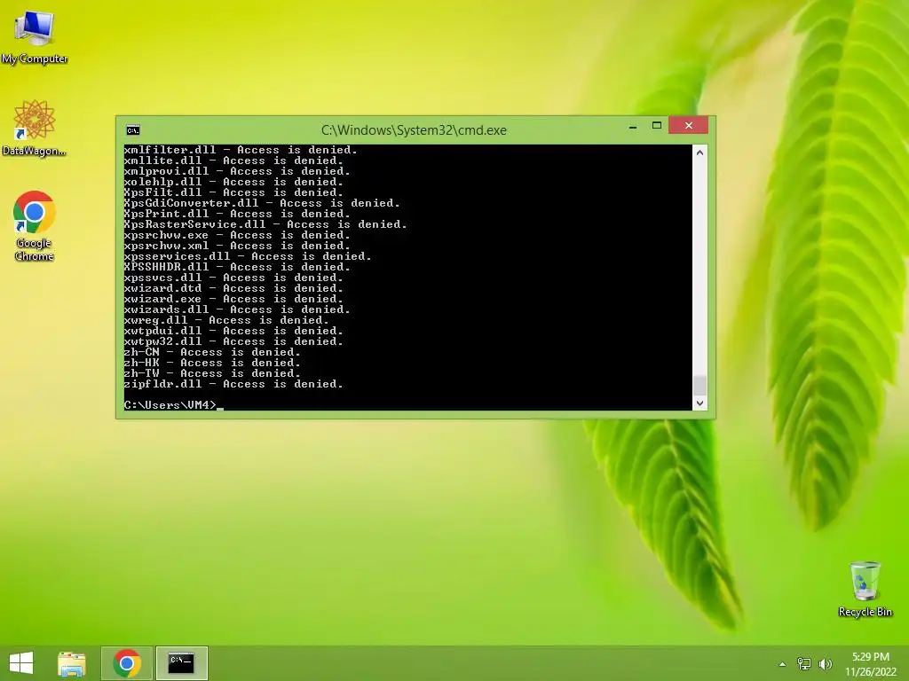Click the zh-HK output line
Viewport: 909px width, 681px height.
(x=212, y=363)
